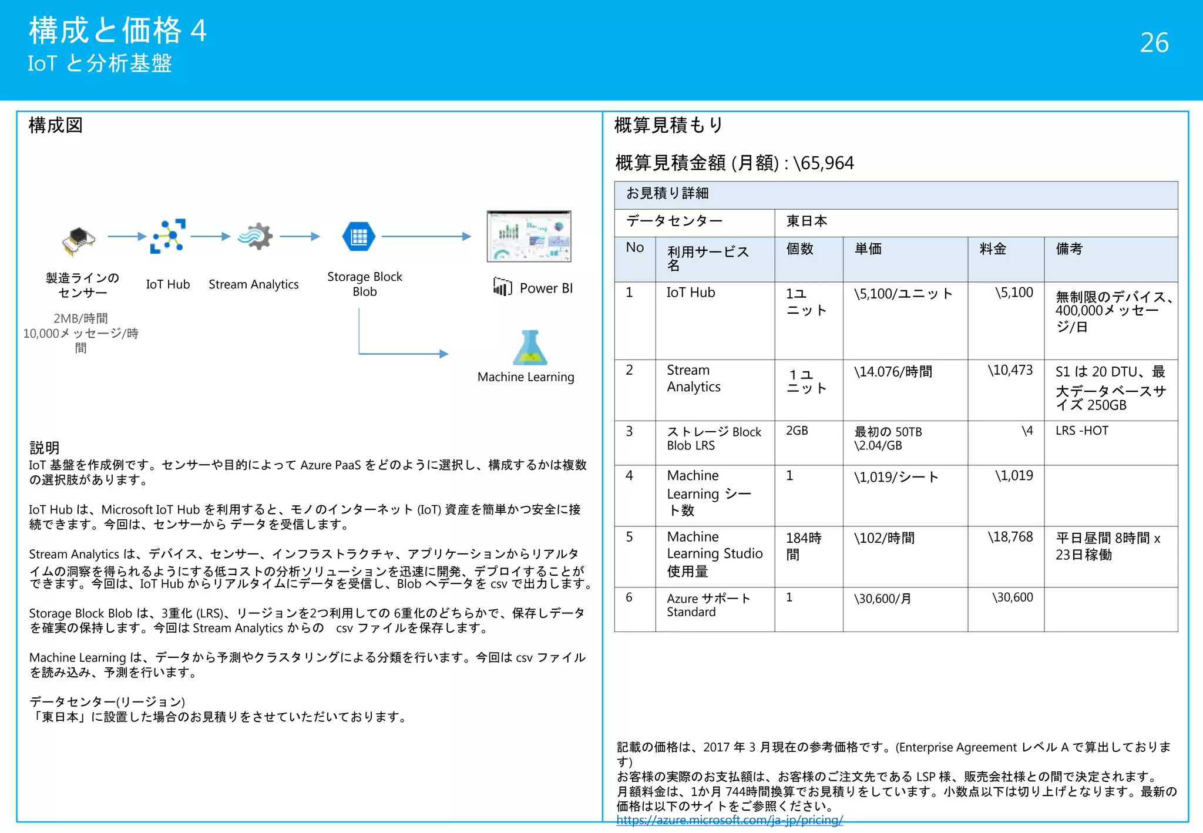Viewport: 1203px width, 833px height.
Task: Click the \10,473 fee cell
Action: point(1006,390)
